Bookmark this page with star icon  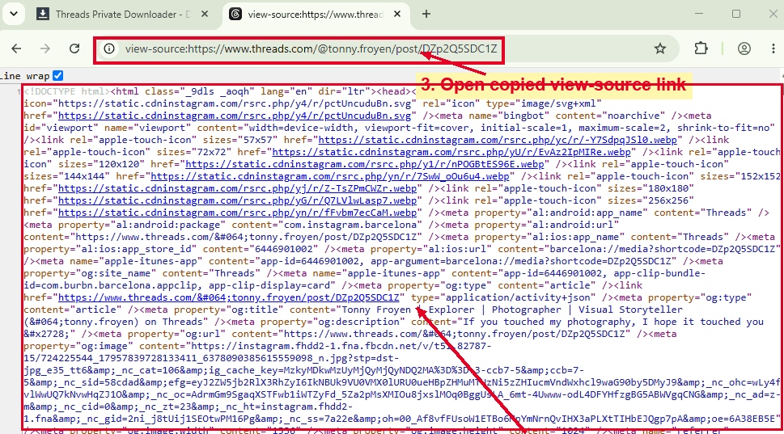pyautogui.click(x=660, y=48)
